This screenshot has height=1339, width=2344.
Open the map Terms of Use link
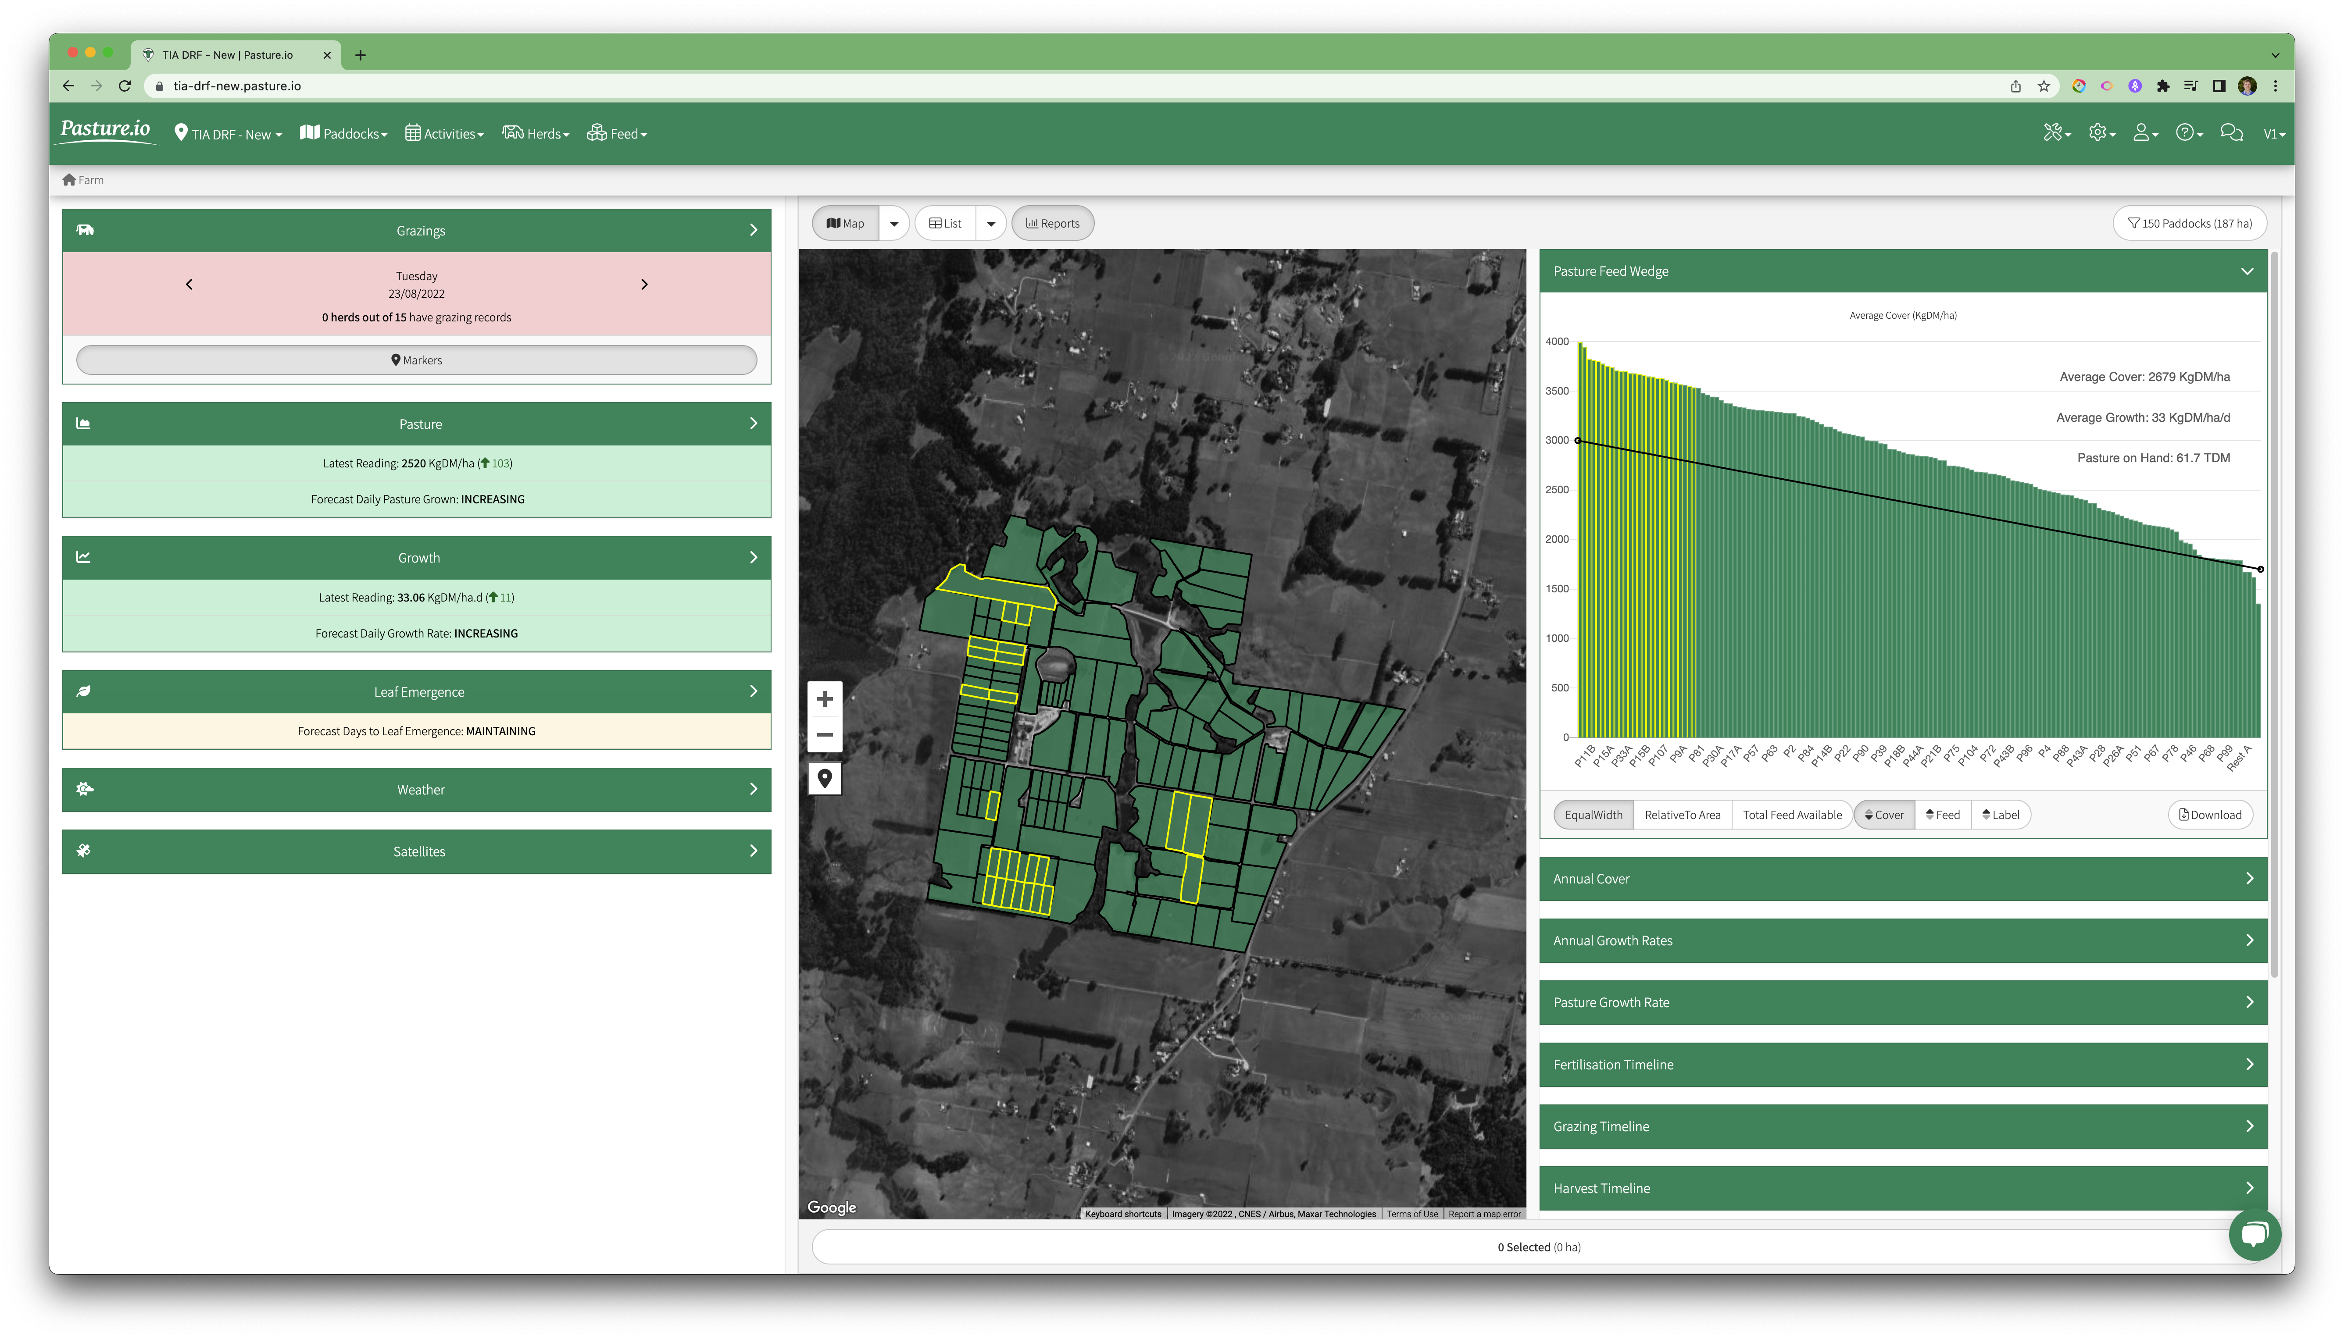point(1411,1214)
